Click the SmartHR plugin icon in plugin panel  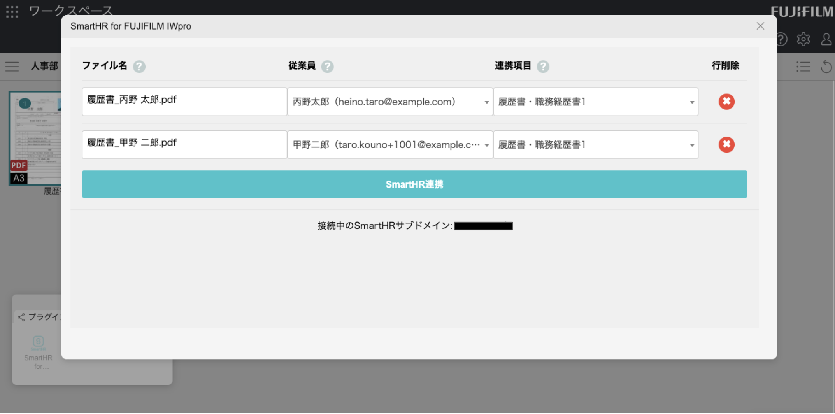coord(38,342)
